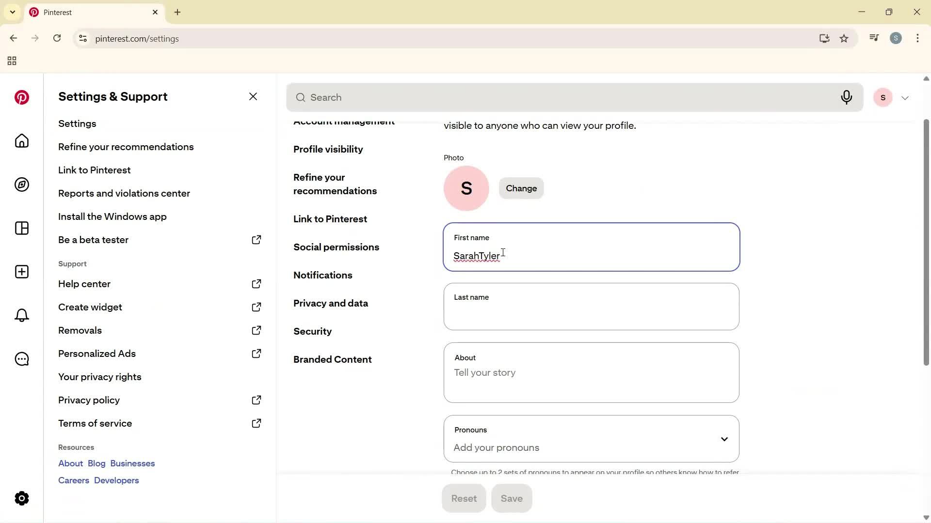Click the Pinterest logo in the sidebar
This screenshot has width=931, height=523.
point(21,97)
